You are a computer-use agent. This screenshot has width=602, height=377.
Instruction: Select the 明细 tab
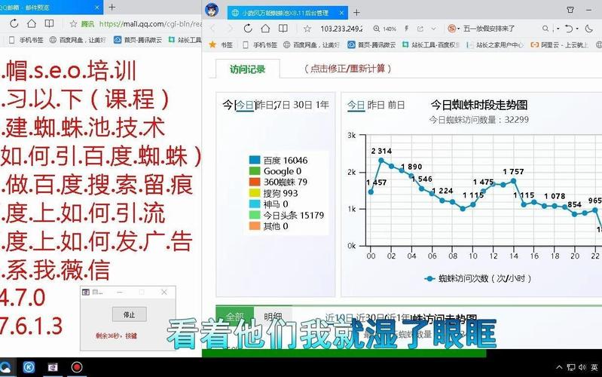coord(273,317)
